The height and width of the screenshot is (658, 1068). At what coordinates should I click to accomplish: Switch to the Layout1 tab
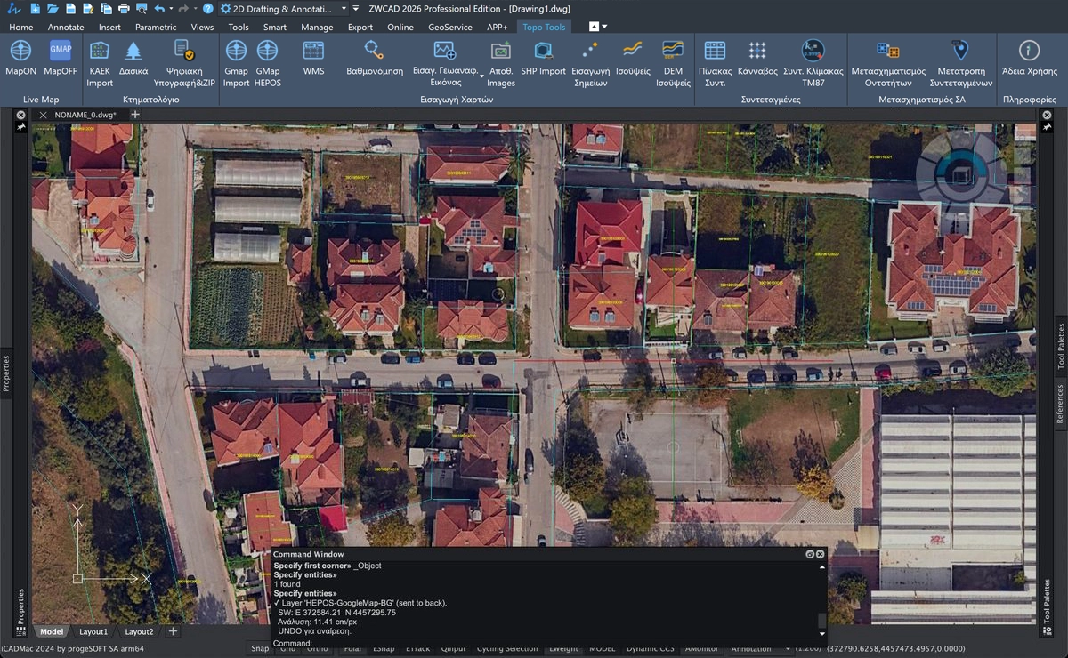tap(93, 631)
